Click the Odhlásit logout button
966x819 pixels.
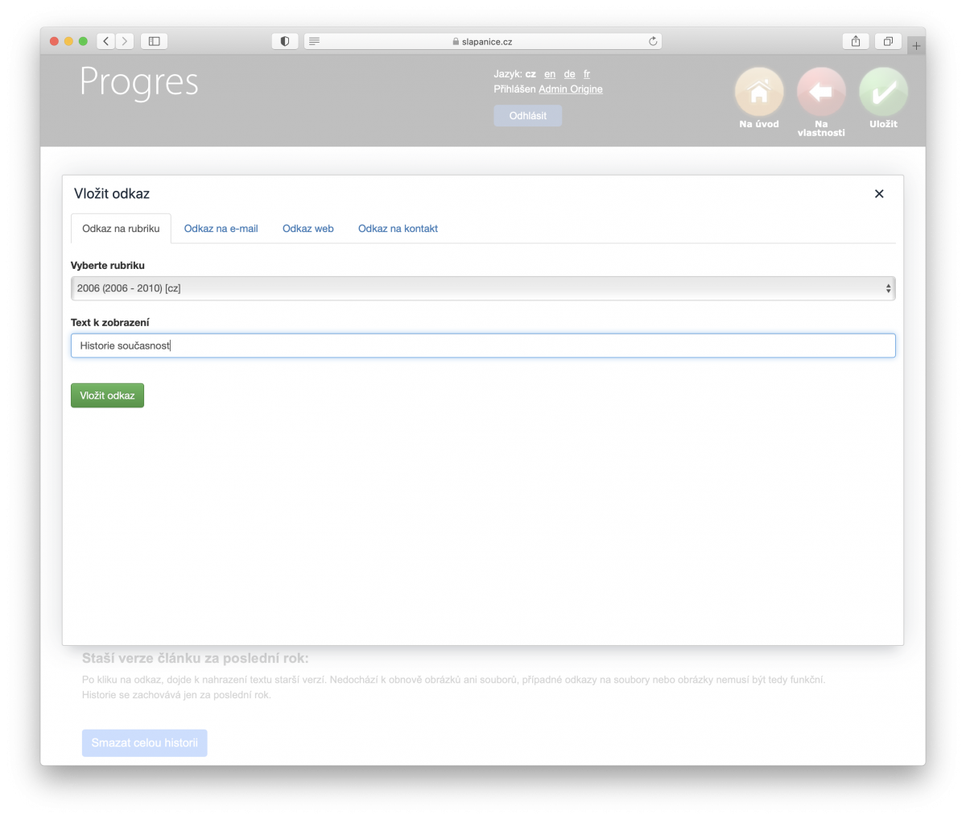[x=528, y=116]
